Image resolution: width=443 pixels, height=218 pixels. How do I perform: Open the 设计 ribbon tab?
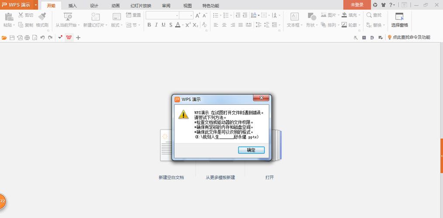[x=94, y=6]
